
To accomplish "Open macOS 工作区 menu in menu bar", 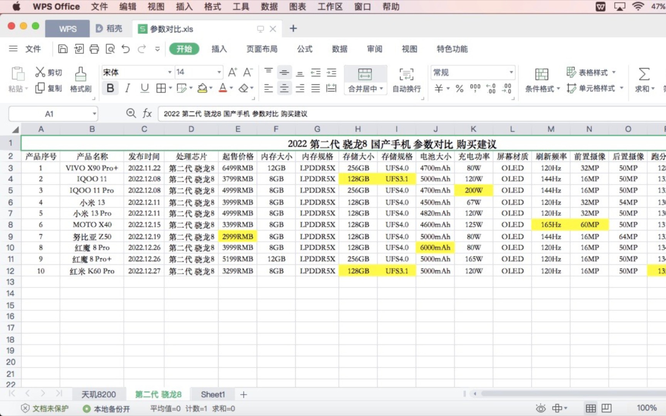I will click(x=330, y=7).
